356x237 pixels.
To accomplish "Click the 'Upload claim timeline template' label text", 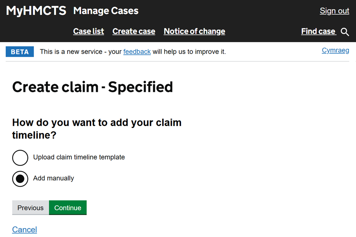I will click(79, 157).
